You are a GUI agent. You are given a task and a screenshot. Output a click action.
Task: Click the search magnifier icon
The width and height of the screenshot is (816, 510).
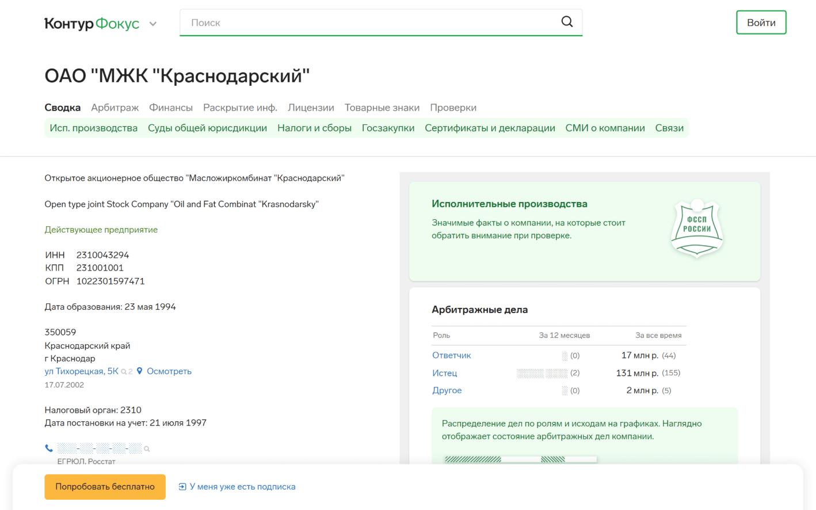pyautogui.click(x=567, y=22)
